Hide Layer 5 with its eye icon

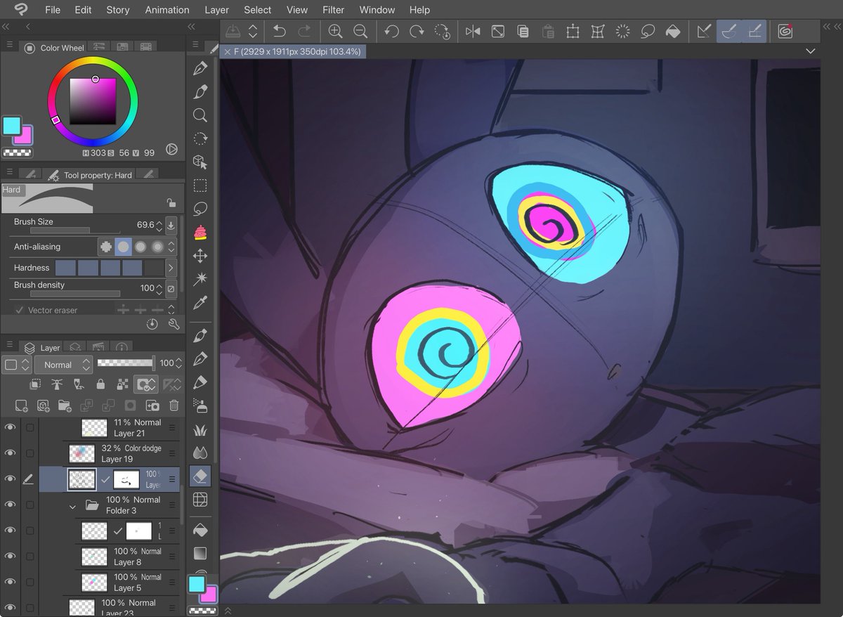[10, 582]
